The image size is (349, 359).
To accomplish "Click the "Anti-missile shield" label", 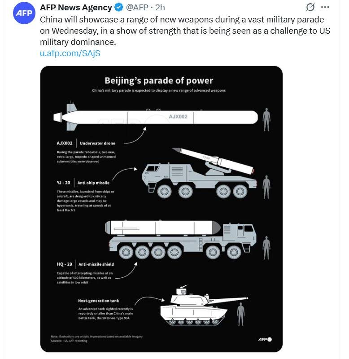I will point(96,264).
